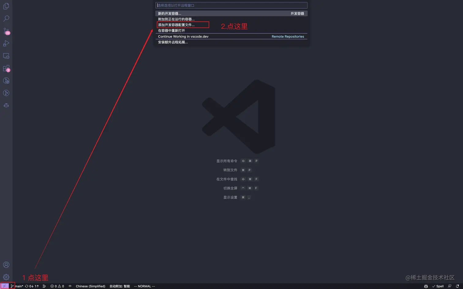Select 新的开发容器... option
463x289 pixels.
(231, 13)
